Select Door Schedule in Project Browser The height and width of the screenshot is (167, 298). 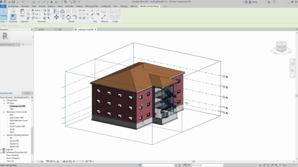click(13, 155)
